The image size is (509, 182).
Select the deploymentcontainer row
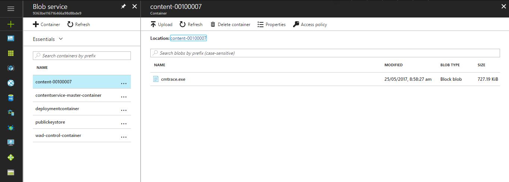(82, 109)
